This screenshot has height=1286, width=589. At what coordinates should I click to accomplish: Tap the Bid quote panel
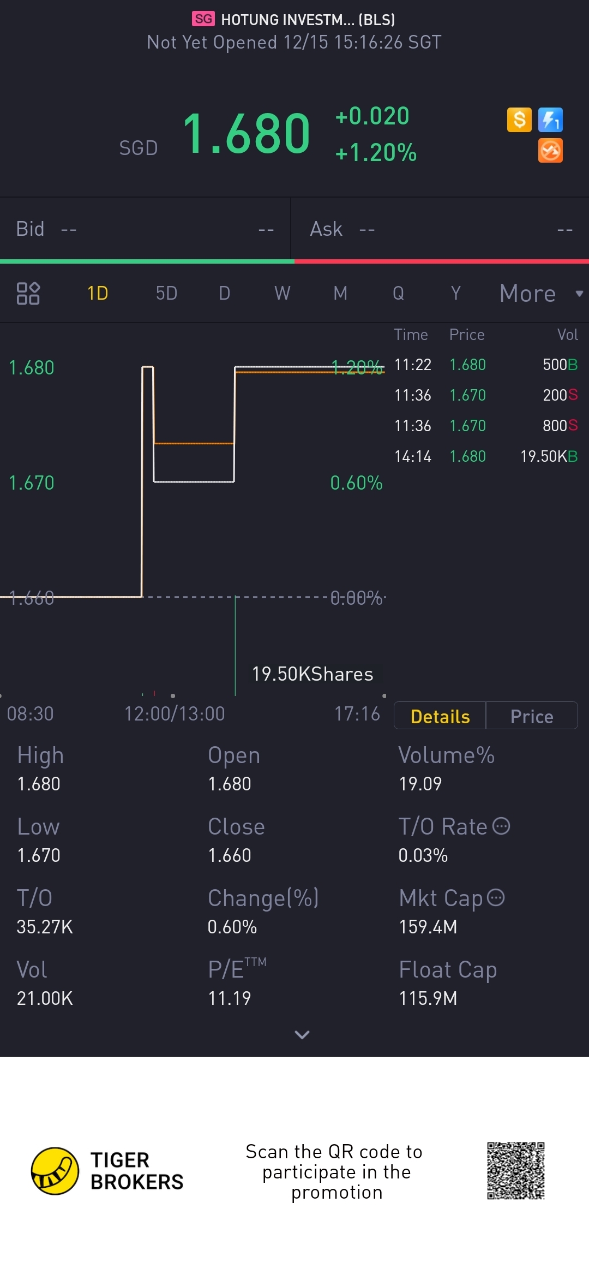(x=145, y=229)
